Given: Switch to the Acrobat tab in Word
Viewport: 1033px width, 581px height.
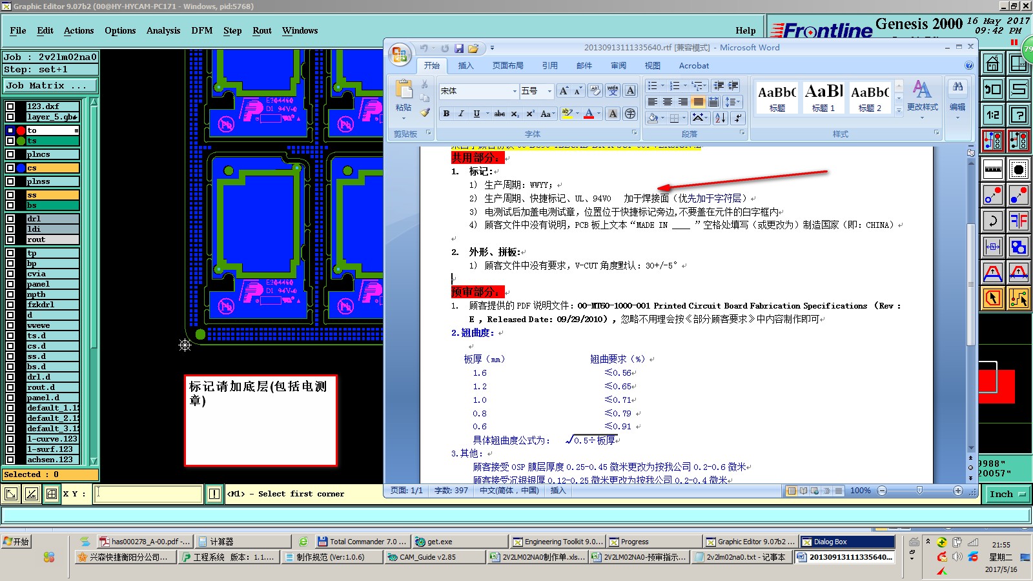Looking at the screenshot, I should (x=693, y=65).
